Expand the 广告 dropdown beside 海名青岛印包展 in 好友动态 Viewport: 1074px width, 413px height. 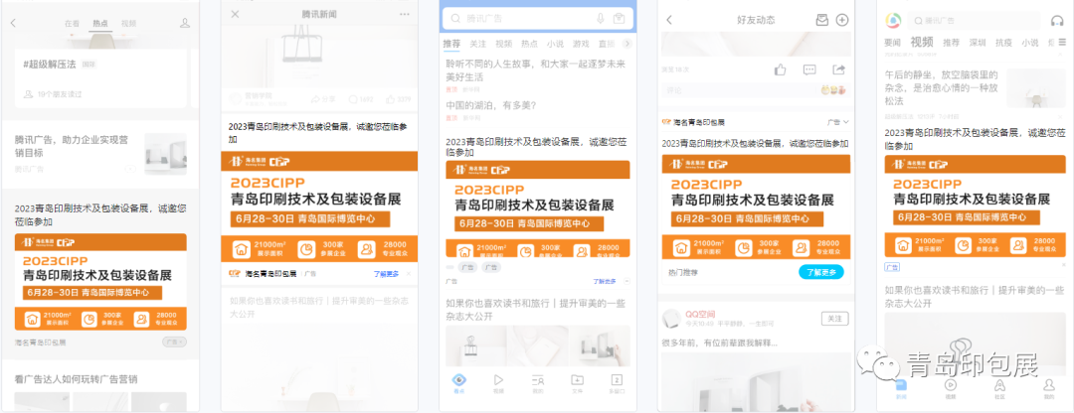point(837,122)
